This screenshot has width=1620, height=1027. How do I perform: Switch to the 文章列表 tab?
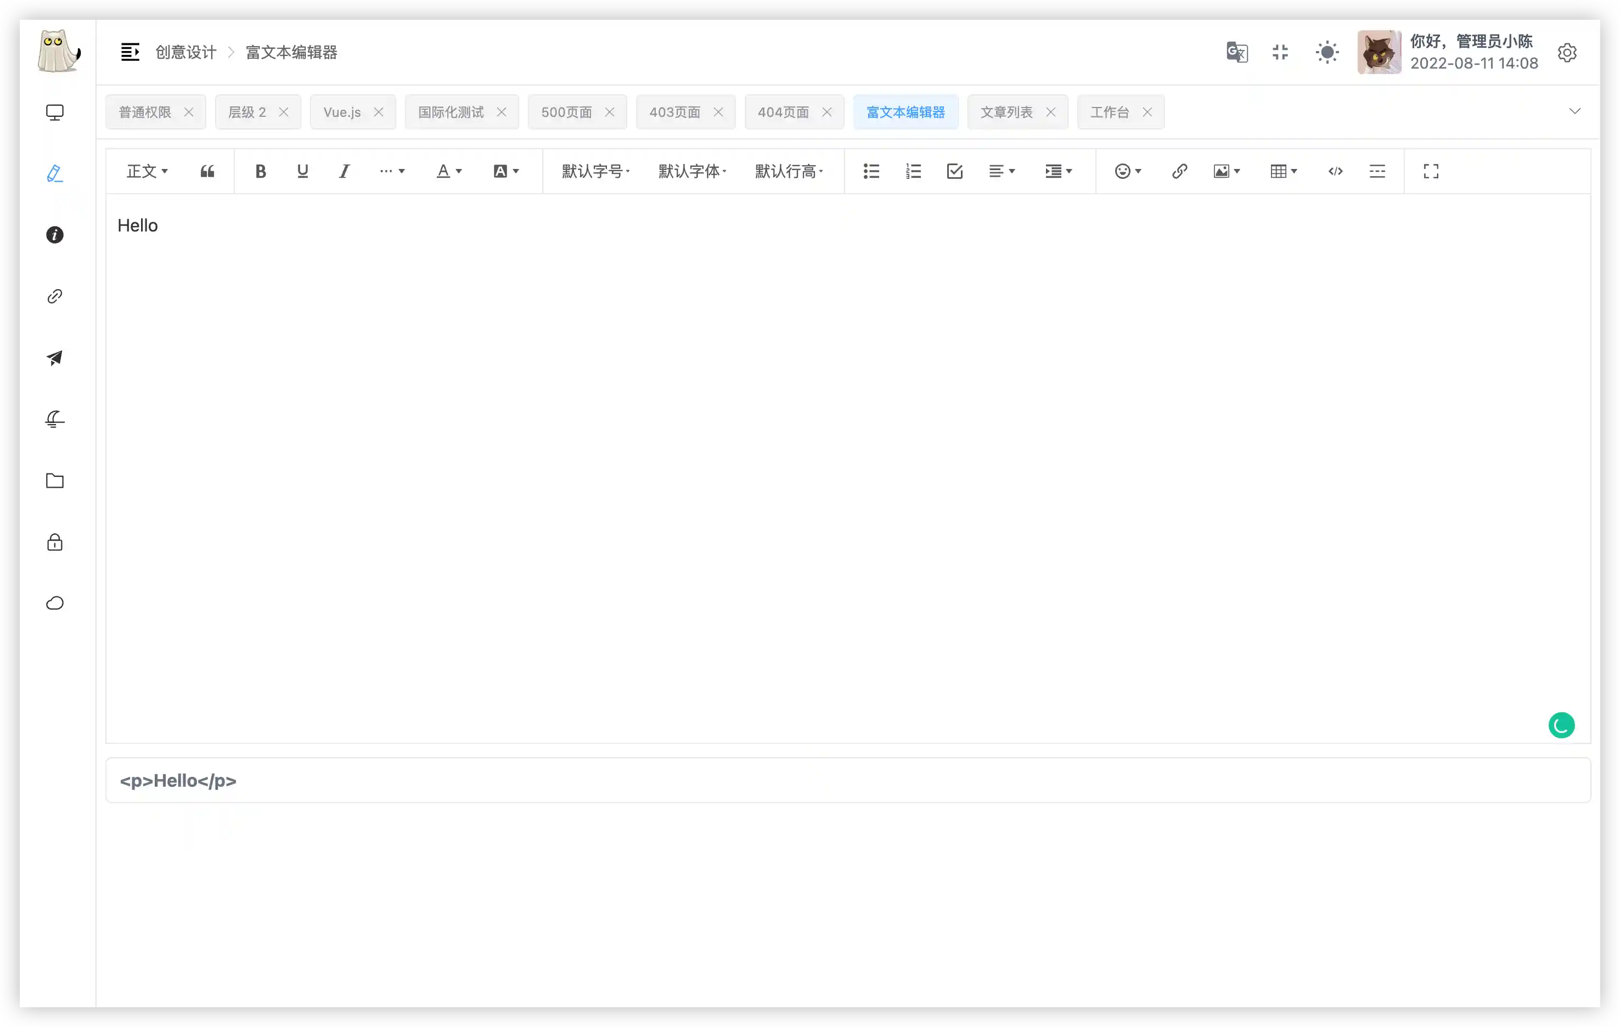(x=1006, y=112)
